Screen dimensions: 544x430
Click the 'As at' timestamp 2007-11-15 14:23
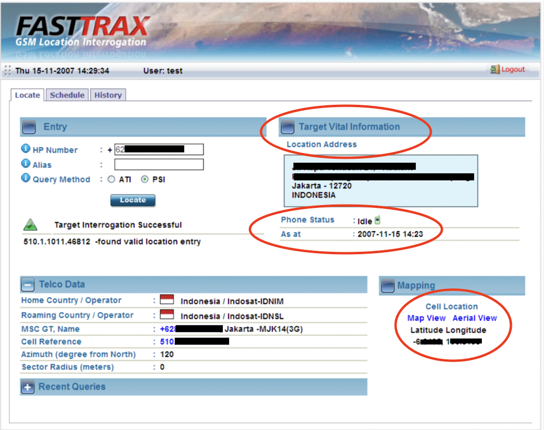[390, 234]
